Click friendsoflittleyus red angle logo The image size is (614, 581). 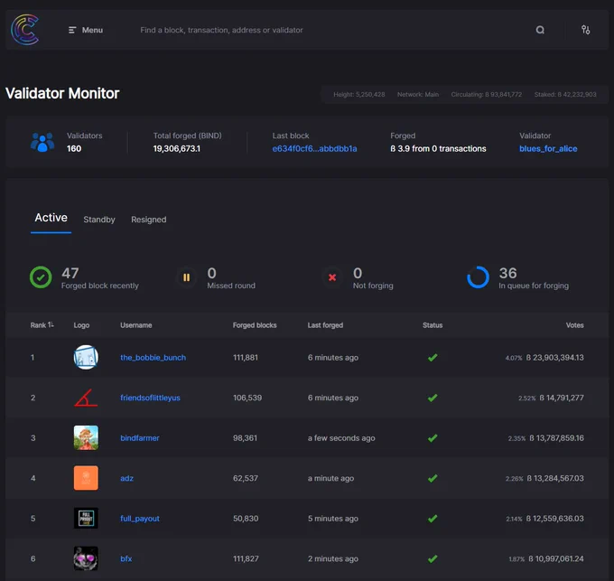(86, 398)
